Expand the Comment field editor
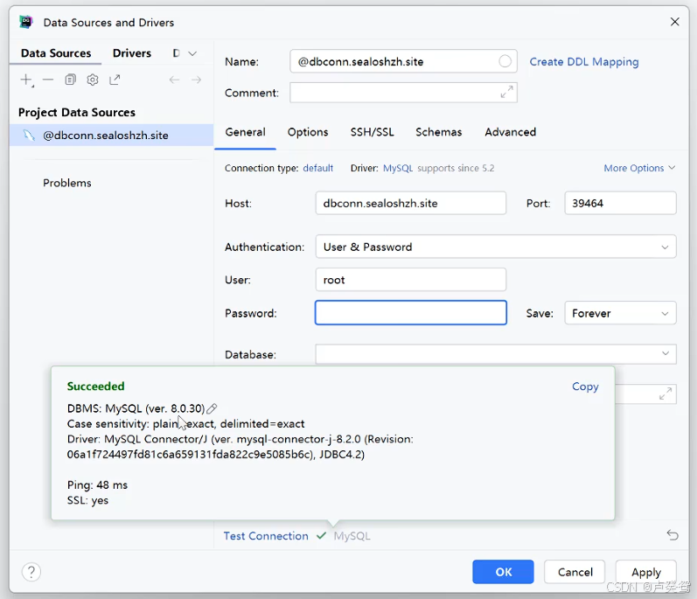This screenshot has width=697, height=599. click(x=506, y=92)
